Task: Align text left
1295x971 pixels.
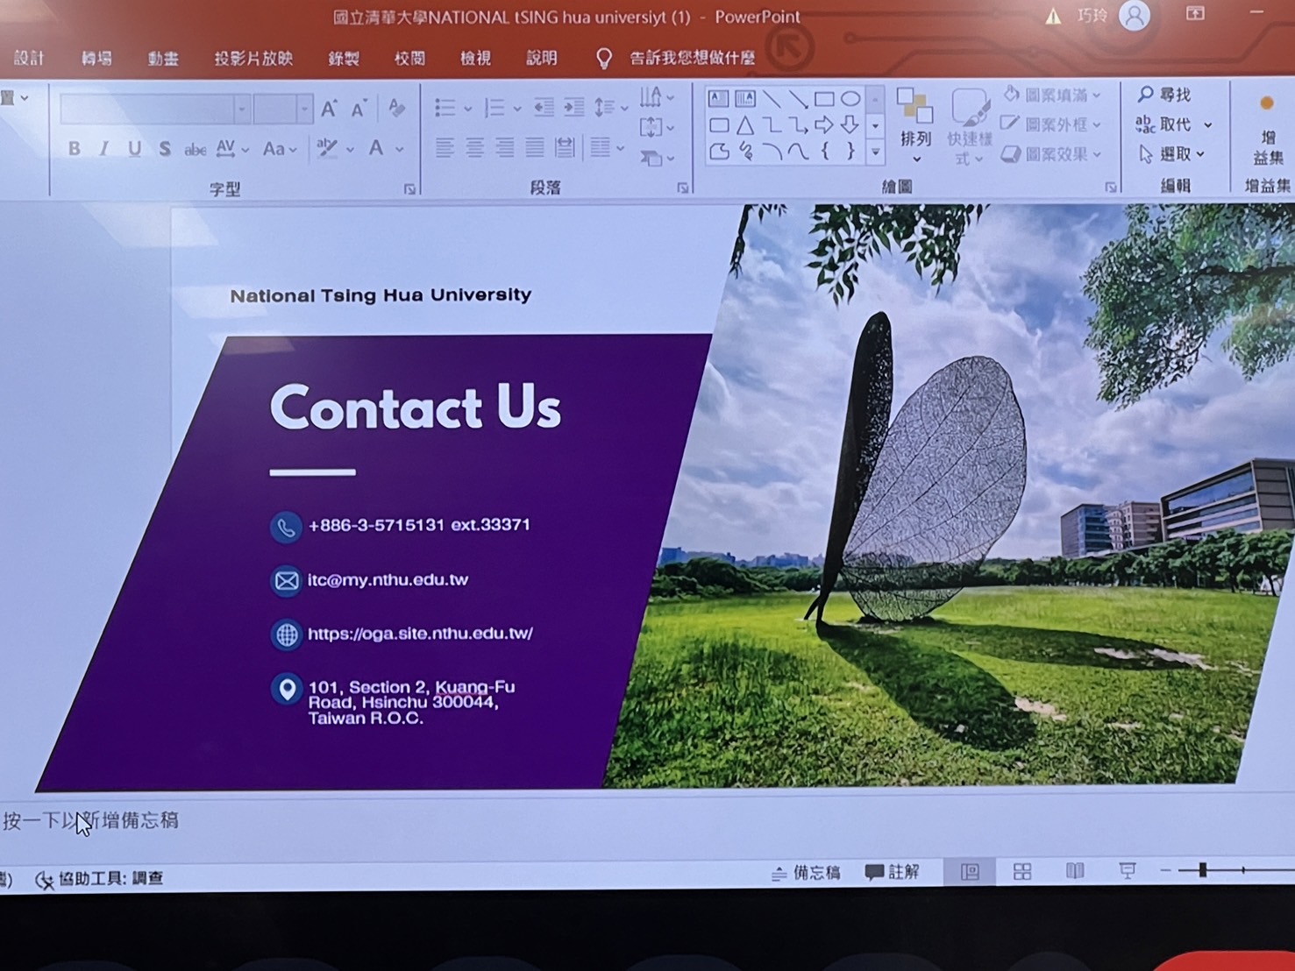Action: (x=445, y=147)
